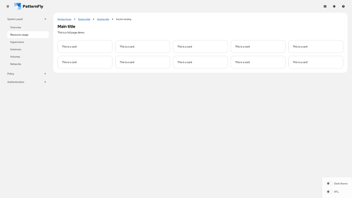
Task: Enable the RTL switch
Action: [329, 192]
